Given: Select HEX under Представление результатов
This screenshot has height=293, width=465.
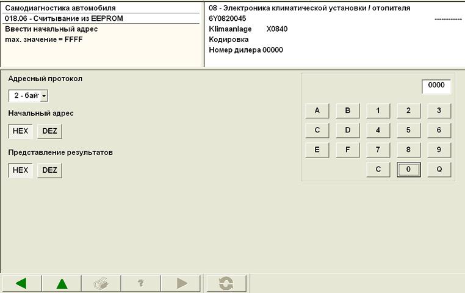Looking at the screenshot, I should click(21, 170).
